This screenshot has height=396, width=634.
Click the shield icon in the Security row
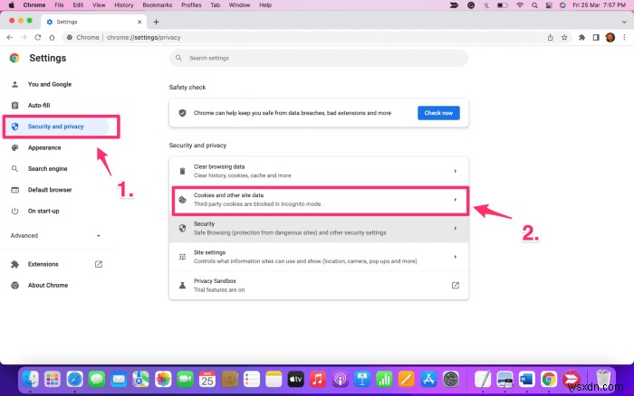click(x=182, y=229)
